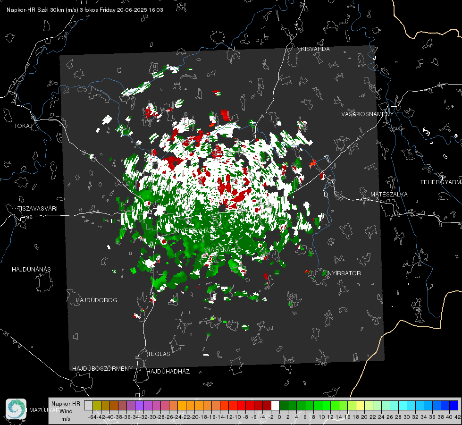
Task: Click the NAGYKÁLLÓ label
Action: tap(224, 250)
